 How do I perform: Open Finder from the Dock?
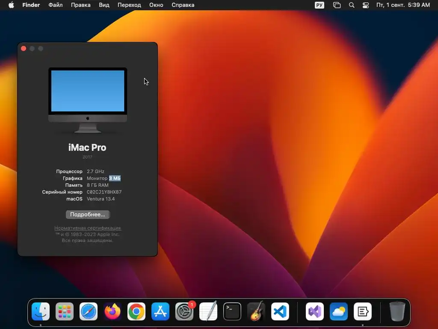pos(41,311)
